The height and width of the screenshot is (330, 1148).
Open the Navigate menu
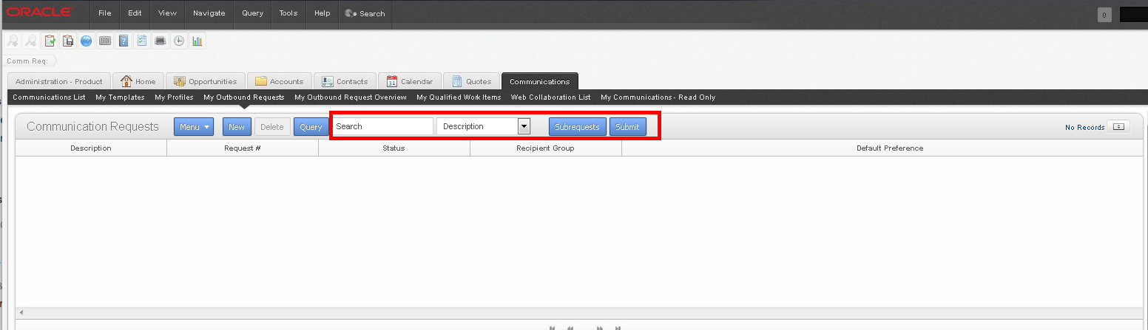tap(209, 13)
